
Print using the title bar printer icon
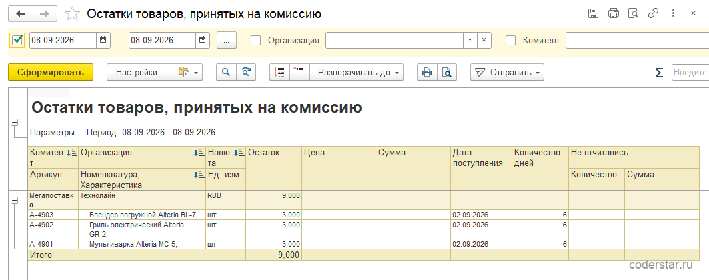614,13
